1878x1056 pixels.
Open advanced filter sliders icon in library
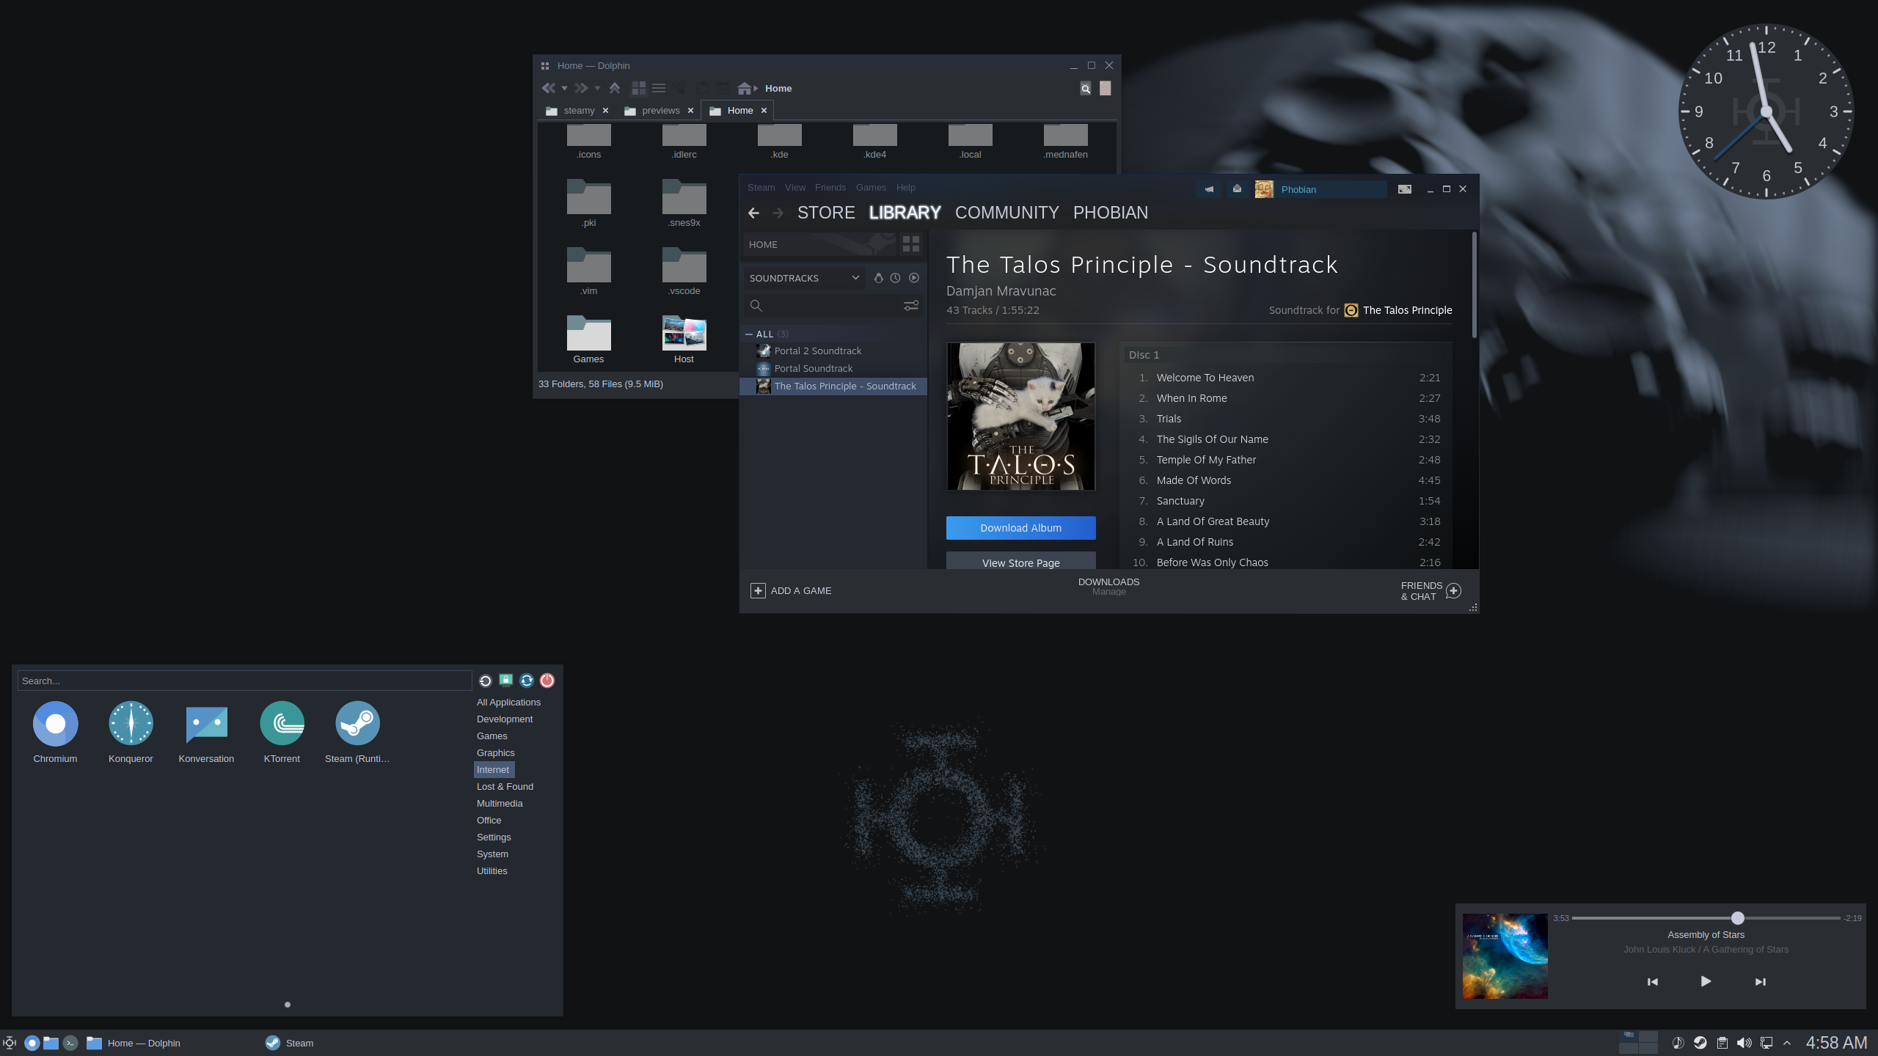[x=911, y=306]
